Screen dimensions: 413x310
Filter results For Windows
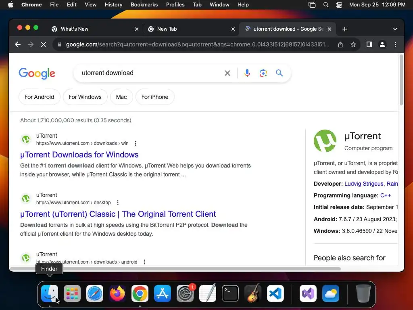pyautogui.click(x=85, y=97)
